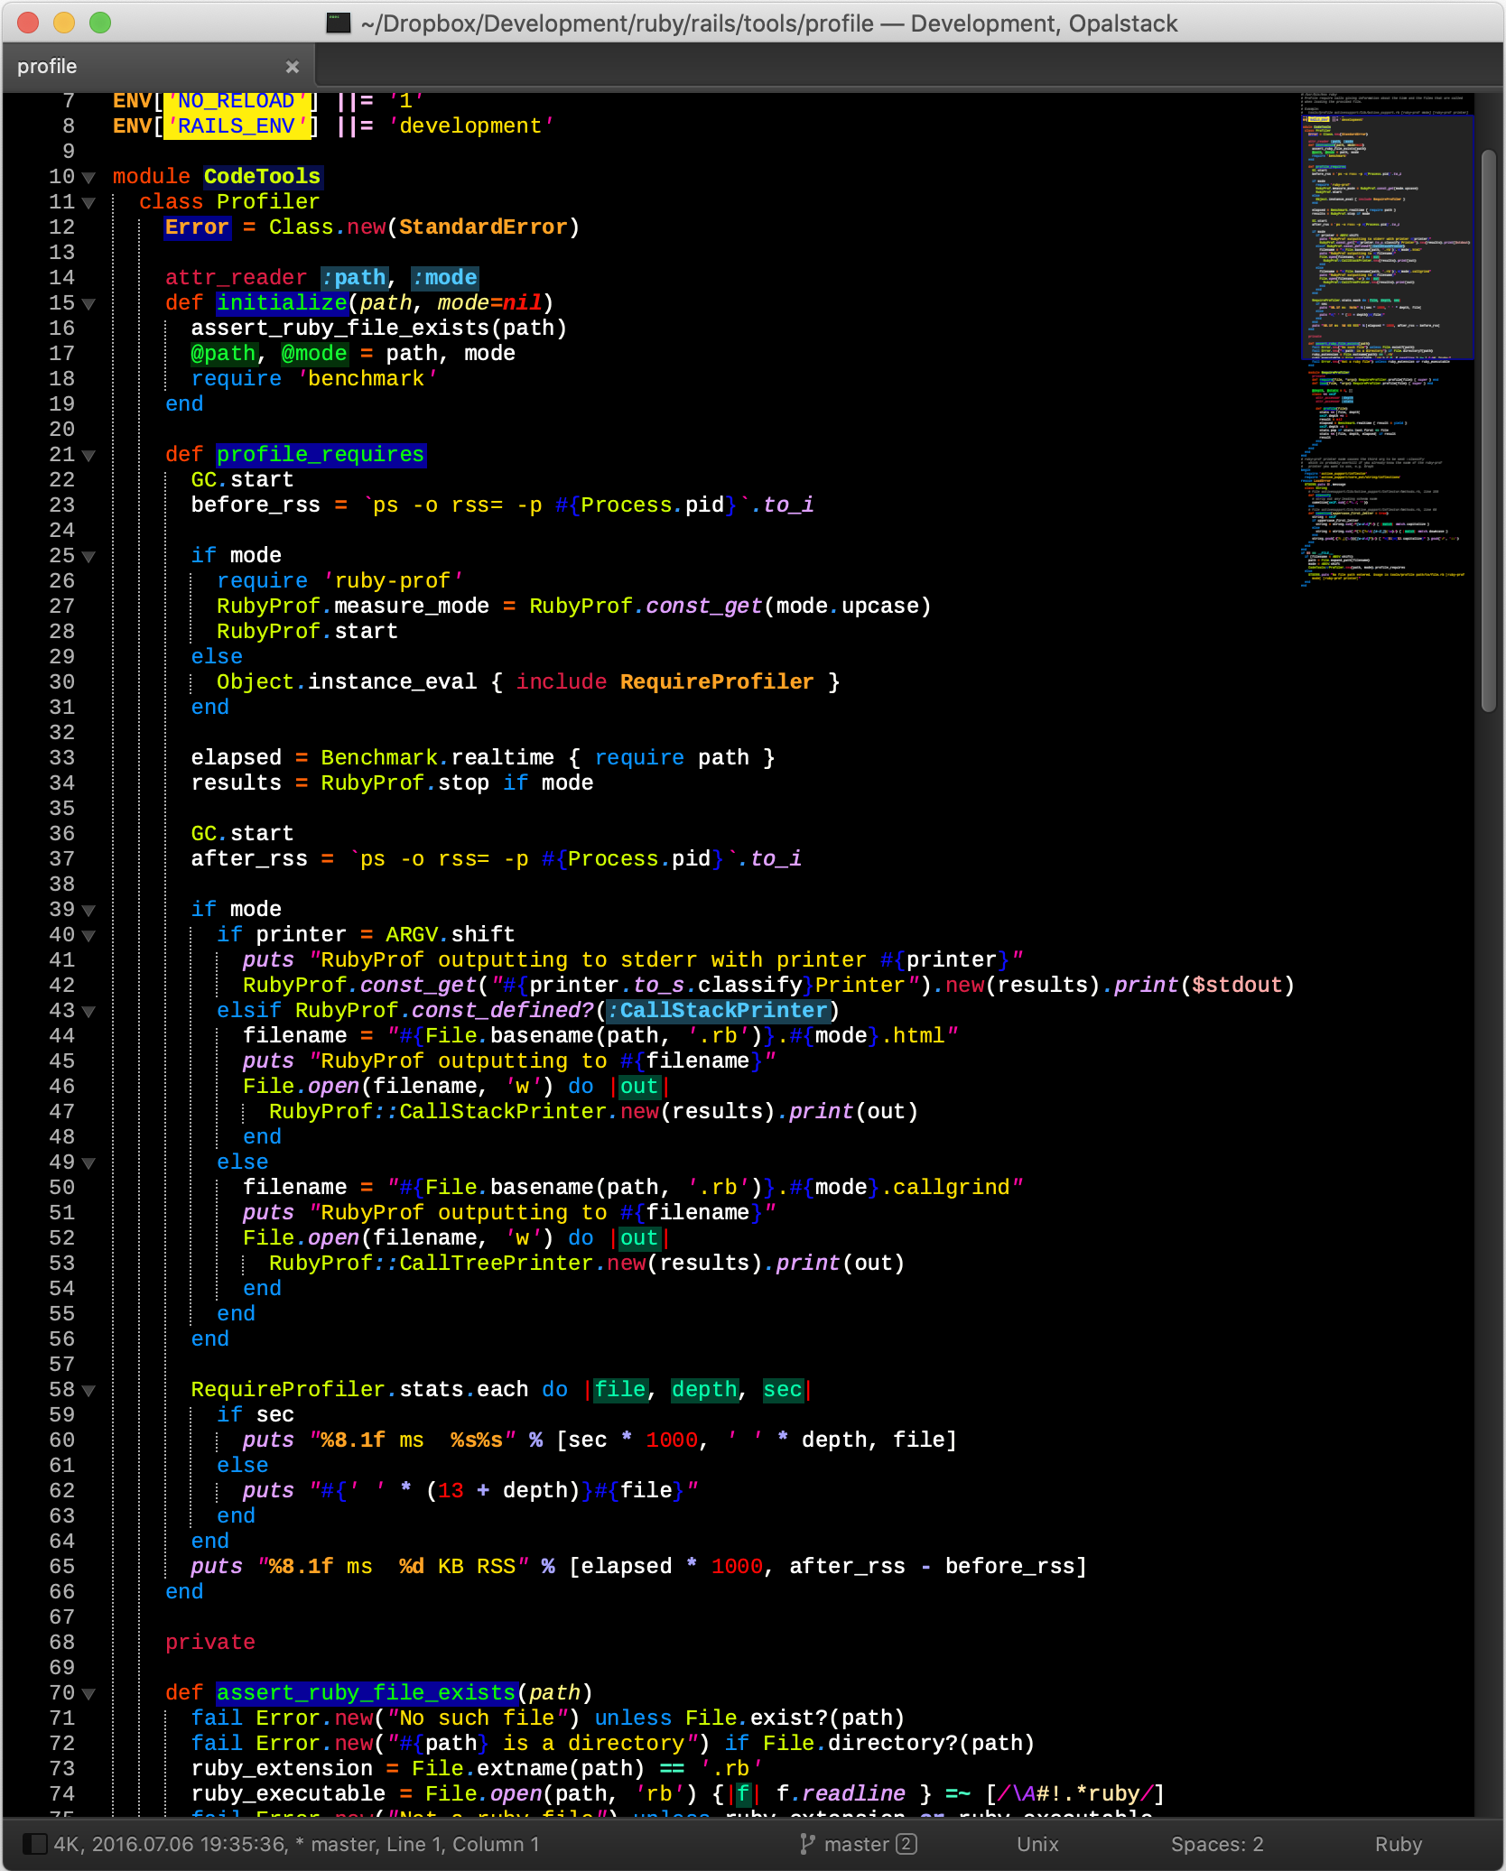The height and width of the screenshot is (1871, 1506).
Task: Click the file proxy icon in title bar
Action: tap(339, 23)
